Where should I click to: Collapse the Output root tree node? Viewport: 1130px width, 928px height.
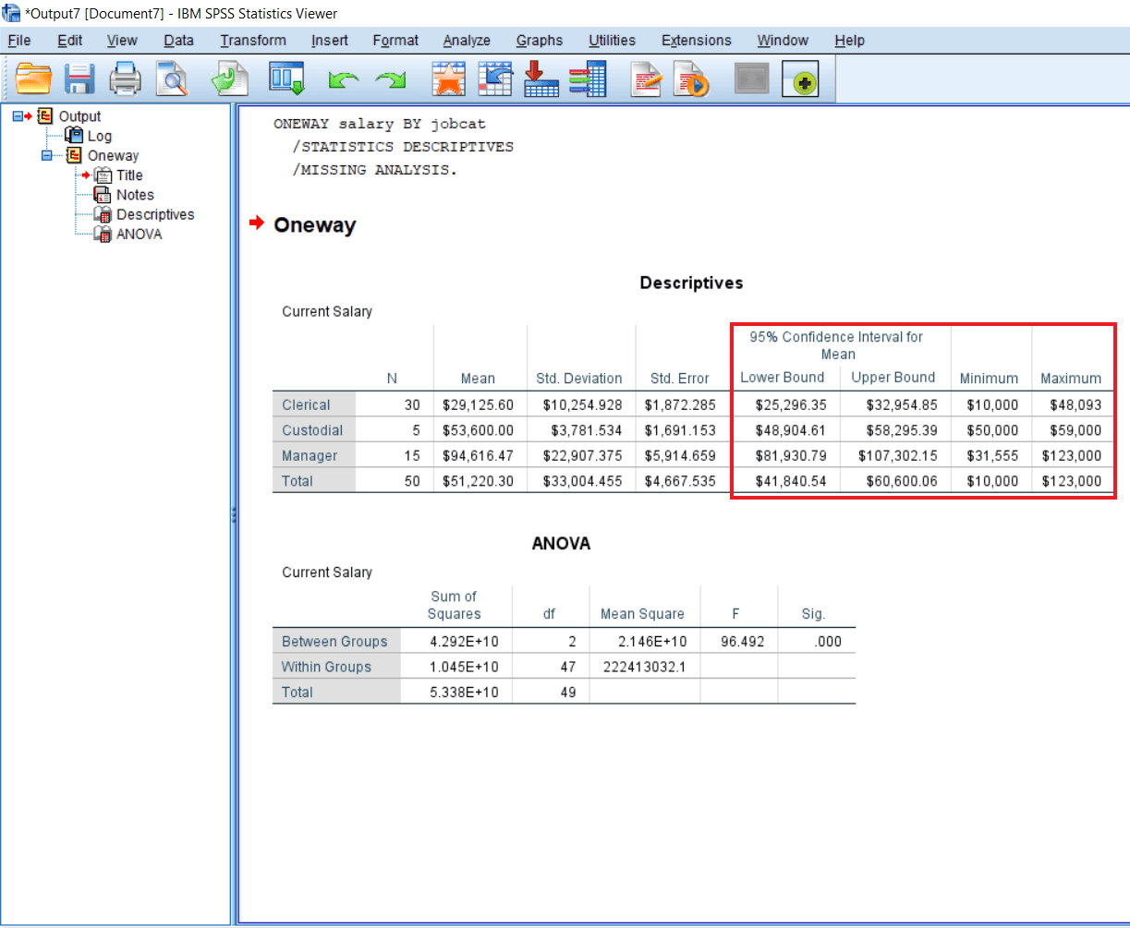click(x=18, y=116)
